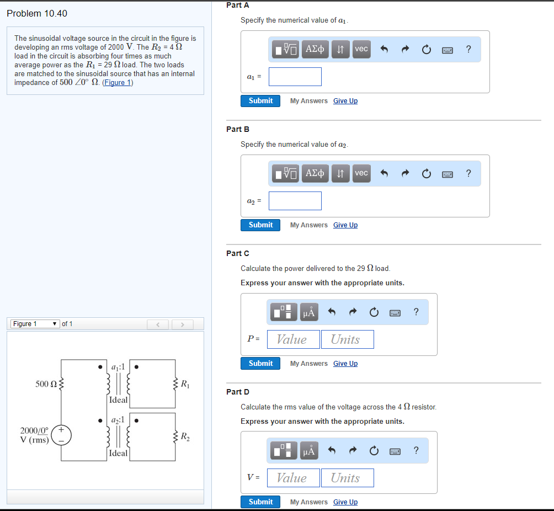554x511 pixels.
Task: Open the Greek letters ΑΣΦ palette in Part B
Action: 315,173
